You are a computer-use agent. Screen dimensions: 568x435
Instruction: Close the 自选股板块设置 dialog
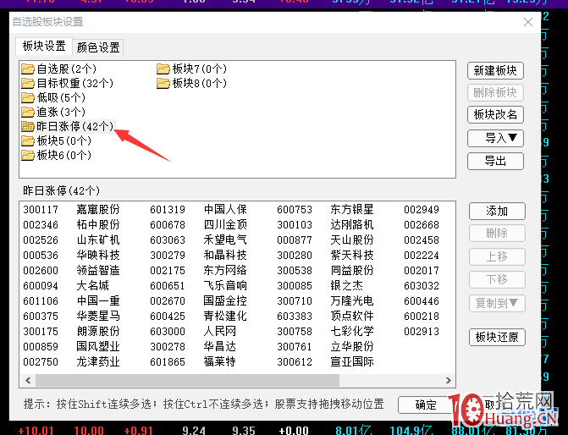point(527,22)
